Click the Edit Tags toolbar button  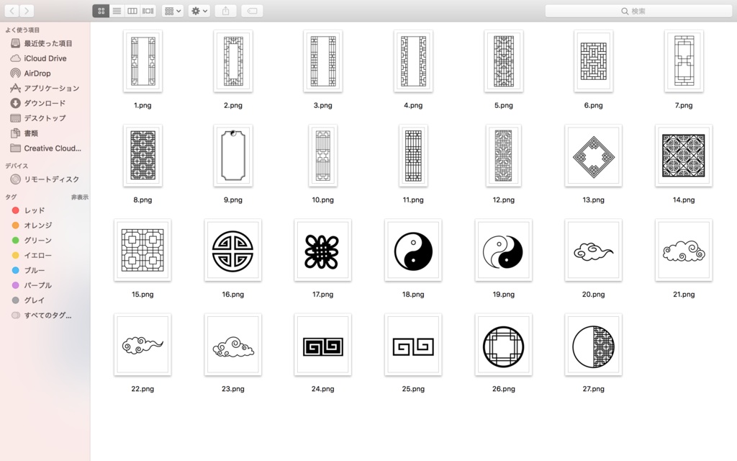(x=252, y=11)
